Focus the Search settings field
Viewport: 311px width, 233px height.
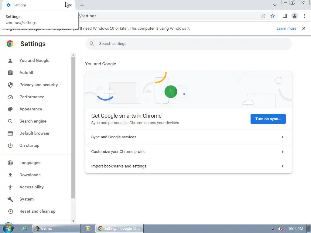point(188,44)
